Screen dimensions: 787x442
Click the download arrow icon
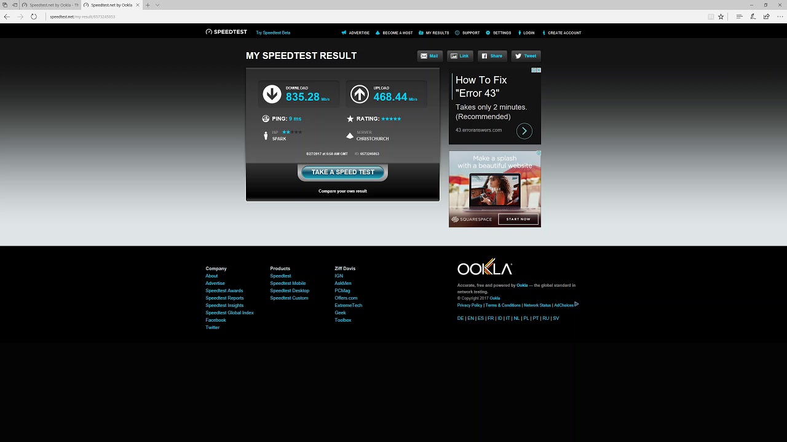pos(272,94)
